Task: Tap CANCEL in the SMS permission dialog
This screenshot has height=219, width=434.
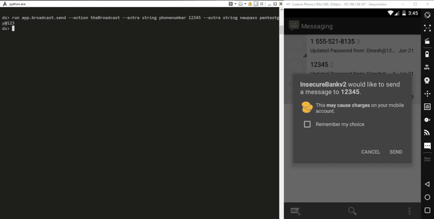Action: (370, 152)
